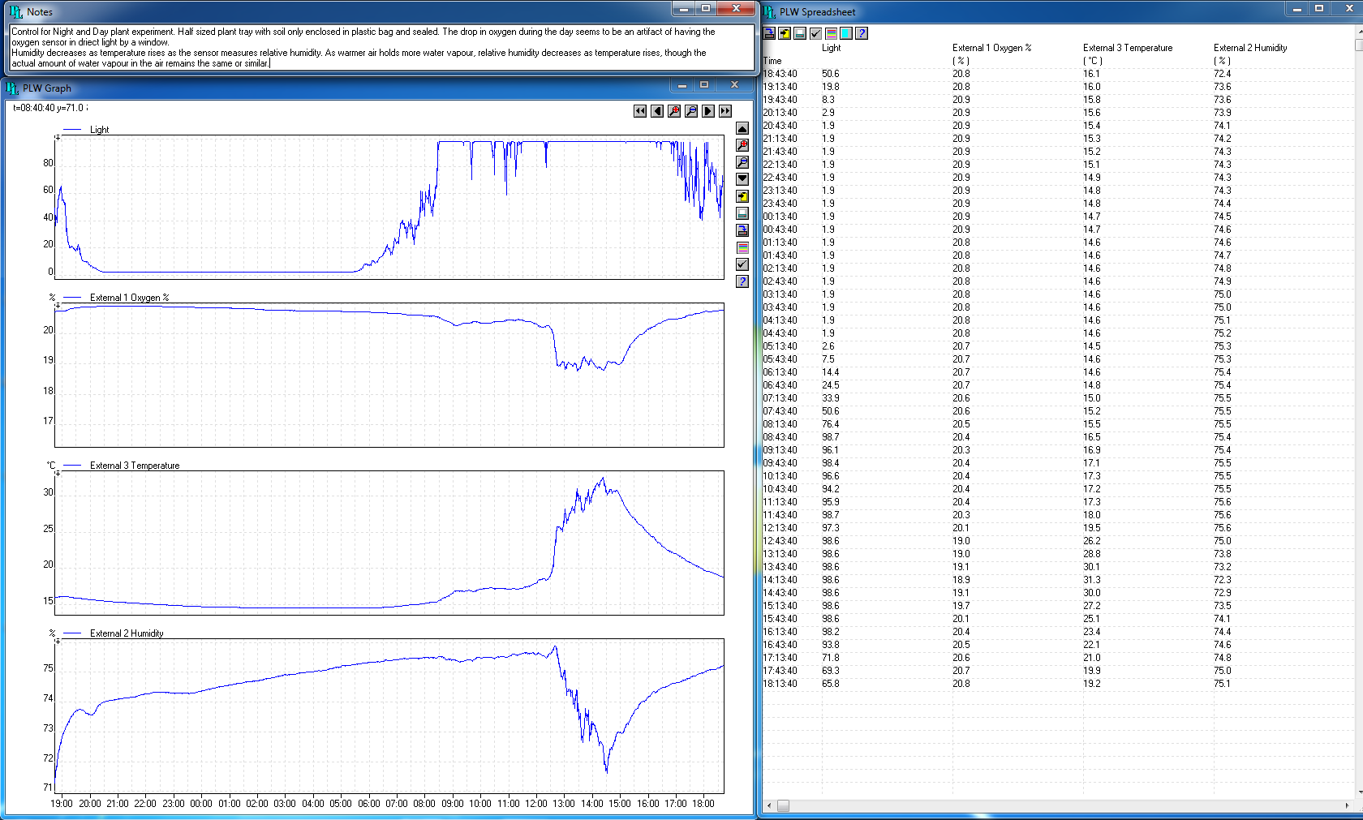Zoom out horizontally on the graph's top toolbar
Viewport: 1363px width, 820px height.
[x=691, y=111]
